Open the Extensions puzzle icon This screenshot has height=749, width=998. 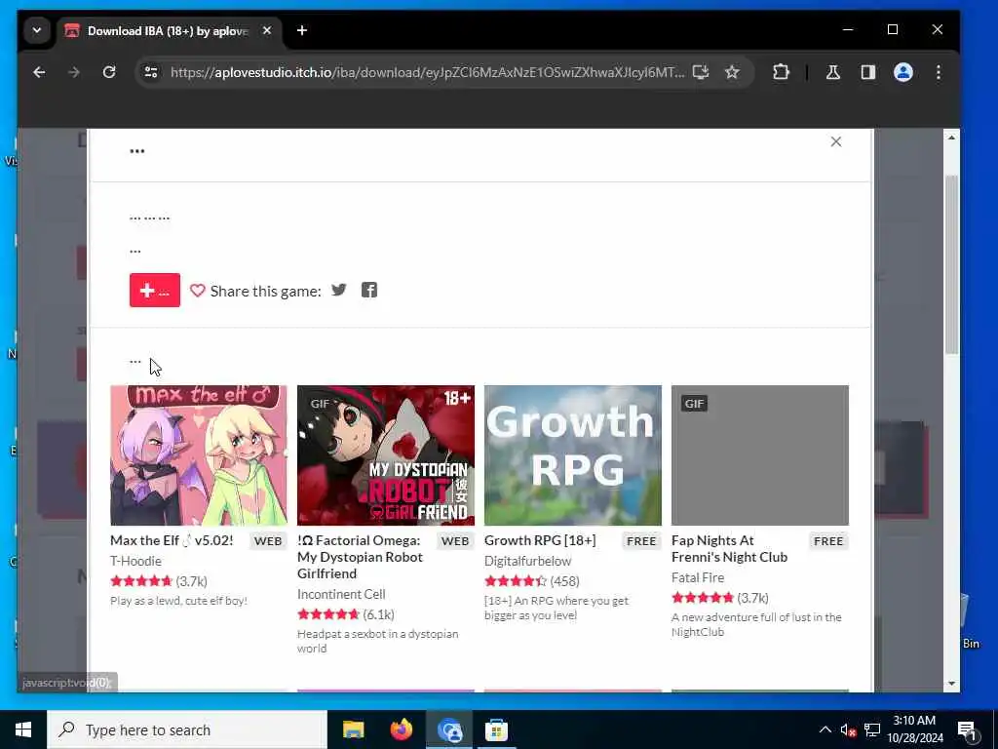coord(781,72)
